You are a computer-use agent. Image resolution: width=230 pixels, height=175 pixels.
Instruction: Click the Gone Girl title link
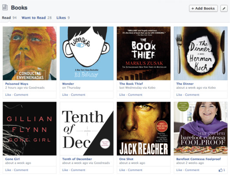12,159
